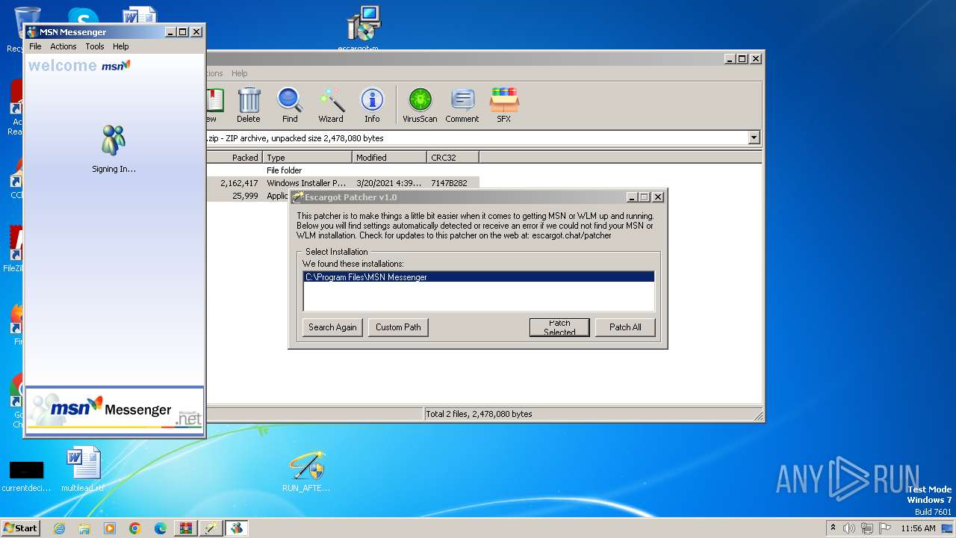
Task: Sort by the Modified column header
Action: [389, 158]
